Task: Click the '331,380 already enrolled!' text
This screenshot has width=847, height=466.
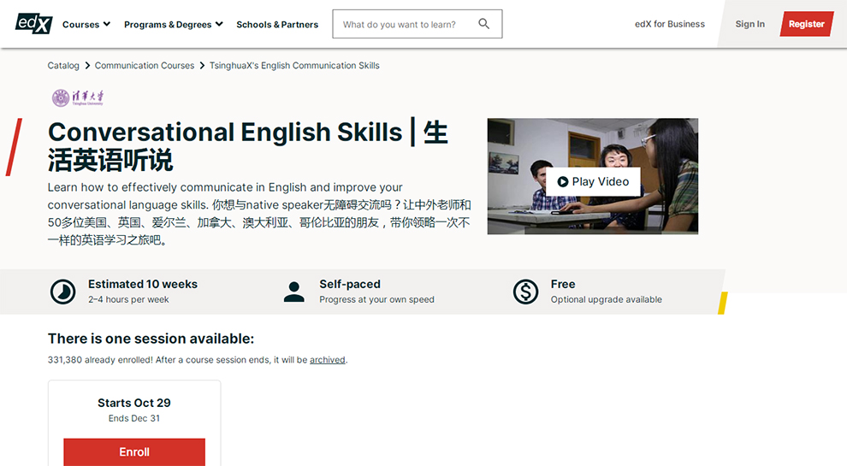Action: tap(100, 360)
